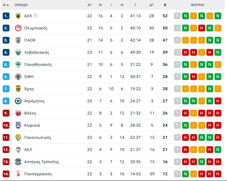Viewport: 227px width, 181px height.
Task: Click the promotion arrow icon beside ΑΕΚ
Action: 36,16
